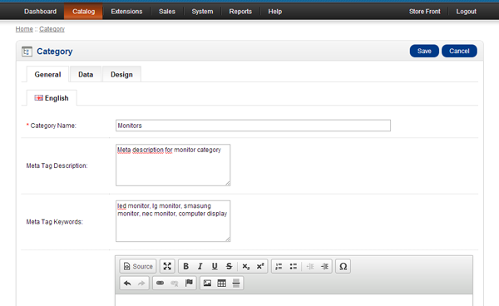Select the English language tab
Viewport: 499px width, 306px height.
(x=52, y=98)
